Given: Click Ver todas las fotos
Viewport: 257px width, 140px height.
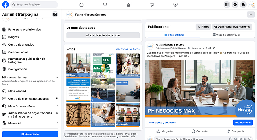Looking at the screenshot, I should click(128, 49).
